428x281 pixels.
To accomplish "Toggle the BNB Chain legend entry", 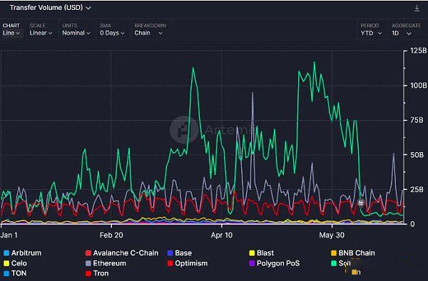I will [x=352, y=253].
